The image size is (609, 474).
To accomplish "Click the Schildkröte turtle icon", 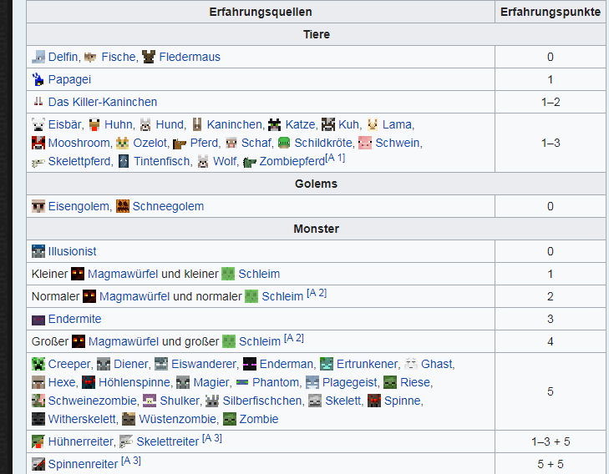I will point(284,143).
